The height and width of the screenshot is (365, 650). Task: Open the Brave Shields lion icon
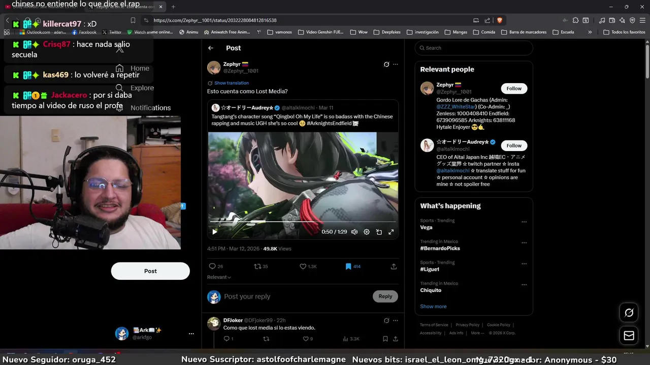pos(500,20)
